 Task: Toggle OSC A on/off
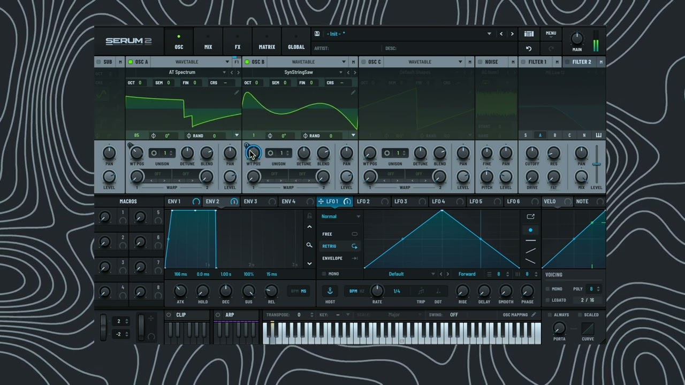click(x=131, y=62)
